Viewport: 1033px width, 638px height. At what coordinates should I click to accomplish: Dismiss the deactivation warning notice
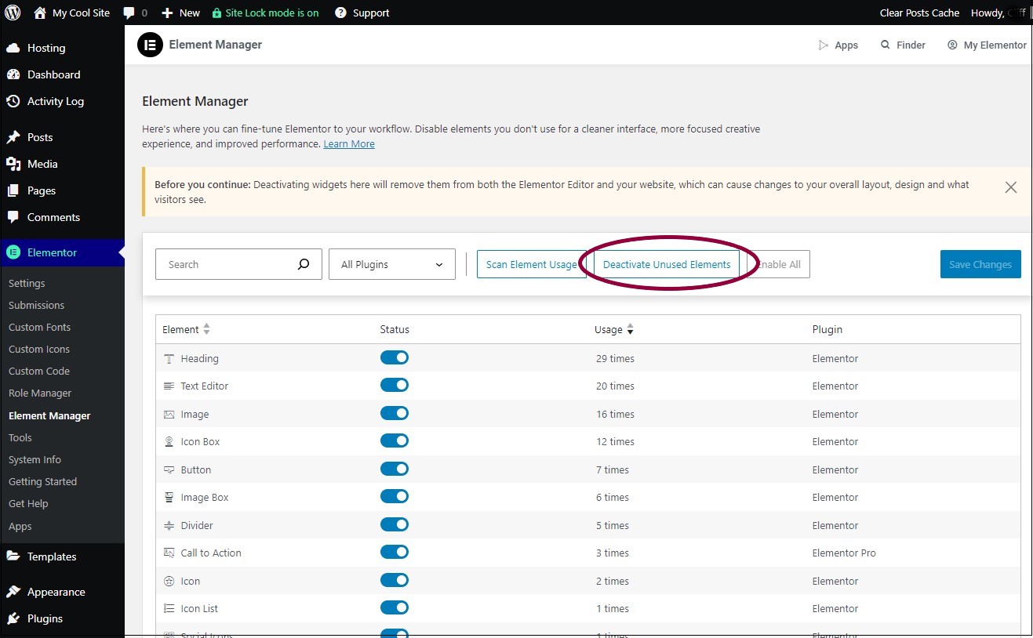tap(1010, 187)
